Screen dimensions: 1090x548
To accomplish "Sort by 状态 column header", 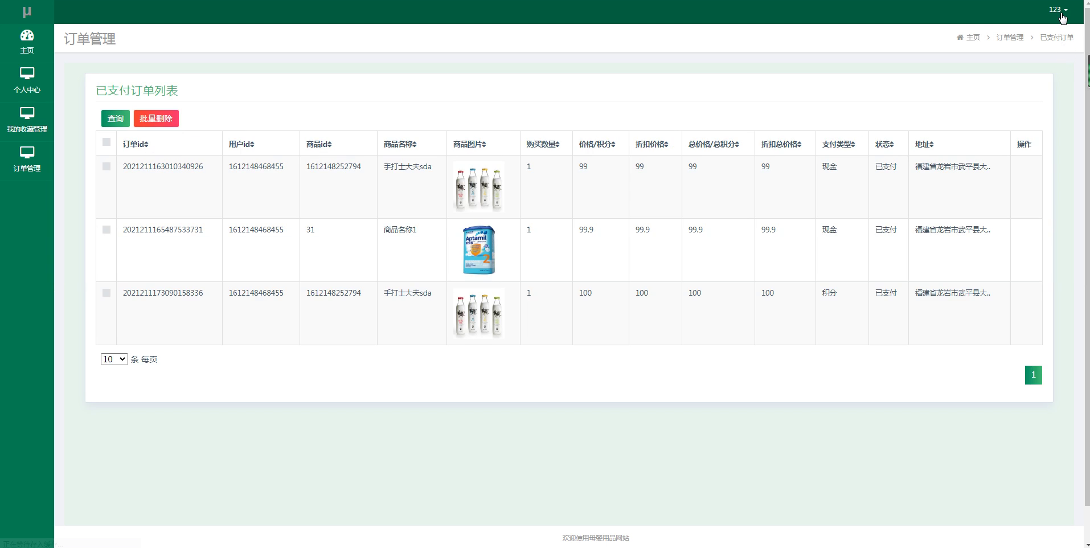I will (884, 144).
